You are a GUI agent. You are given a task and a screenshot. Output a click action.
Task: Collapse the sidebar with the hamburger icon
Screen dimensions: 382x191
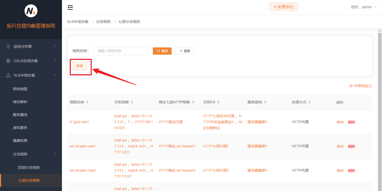(70, 7)
